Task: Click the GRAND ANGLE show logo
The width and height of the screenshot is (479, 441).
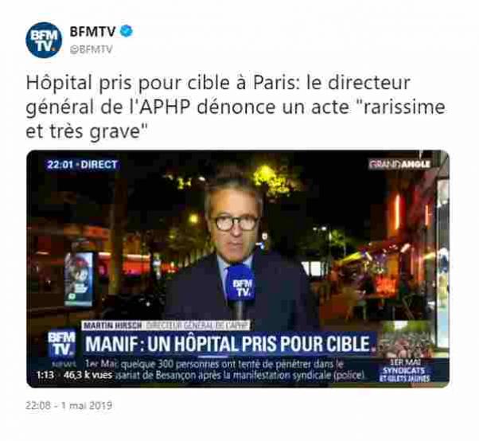Action: (399, 165)
